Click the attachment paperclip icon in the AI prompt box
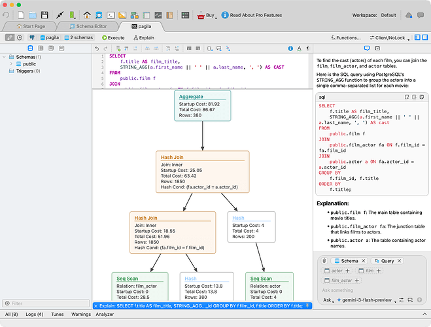Screen dimensions: 431x327 point(324,261)
